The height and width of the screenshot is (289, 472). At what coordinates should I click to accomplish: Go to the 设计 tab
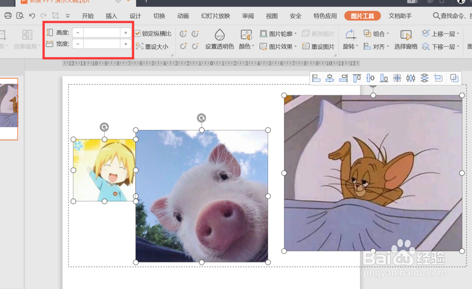[x=135, y=16]
